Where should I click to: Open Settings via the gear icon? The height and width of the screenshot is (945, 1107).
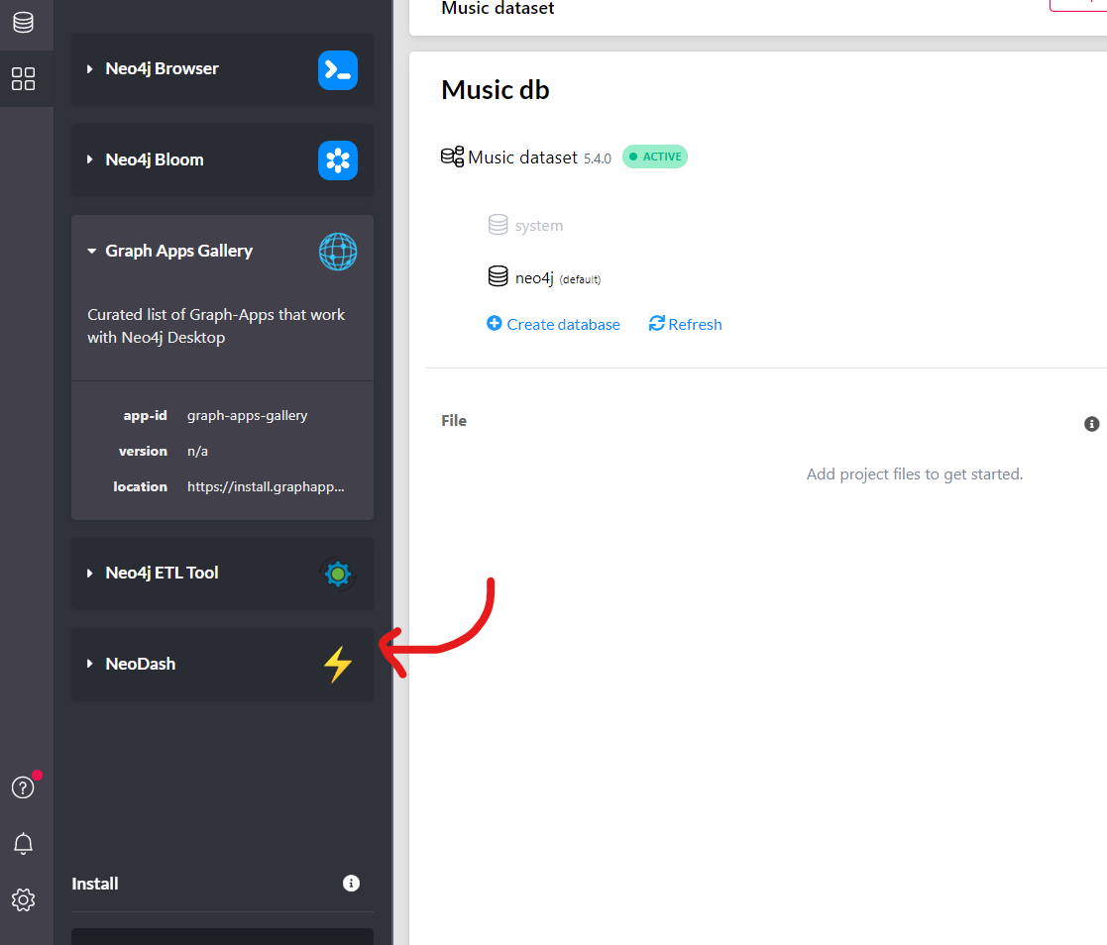click(x=23, y=899)
